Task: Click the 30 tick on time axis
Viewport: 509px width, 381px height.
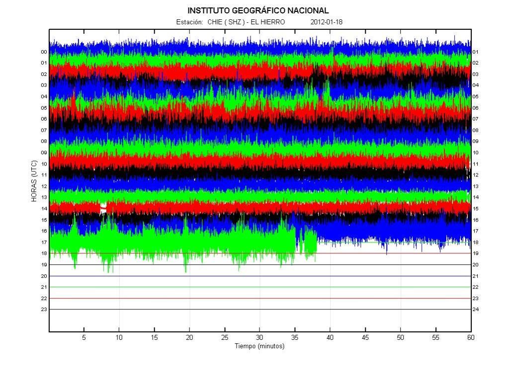Action: click(x=259, y=338)
